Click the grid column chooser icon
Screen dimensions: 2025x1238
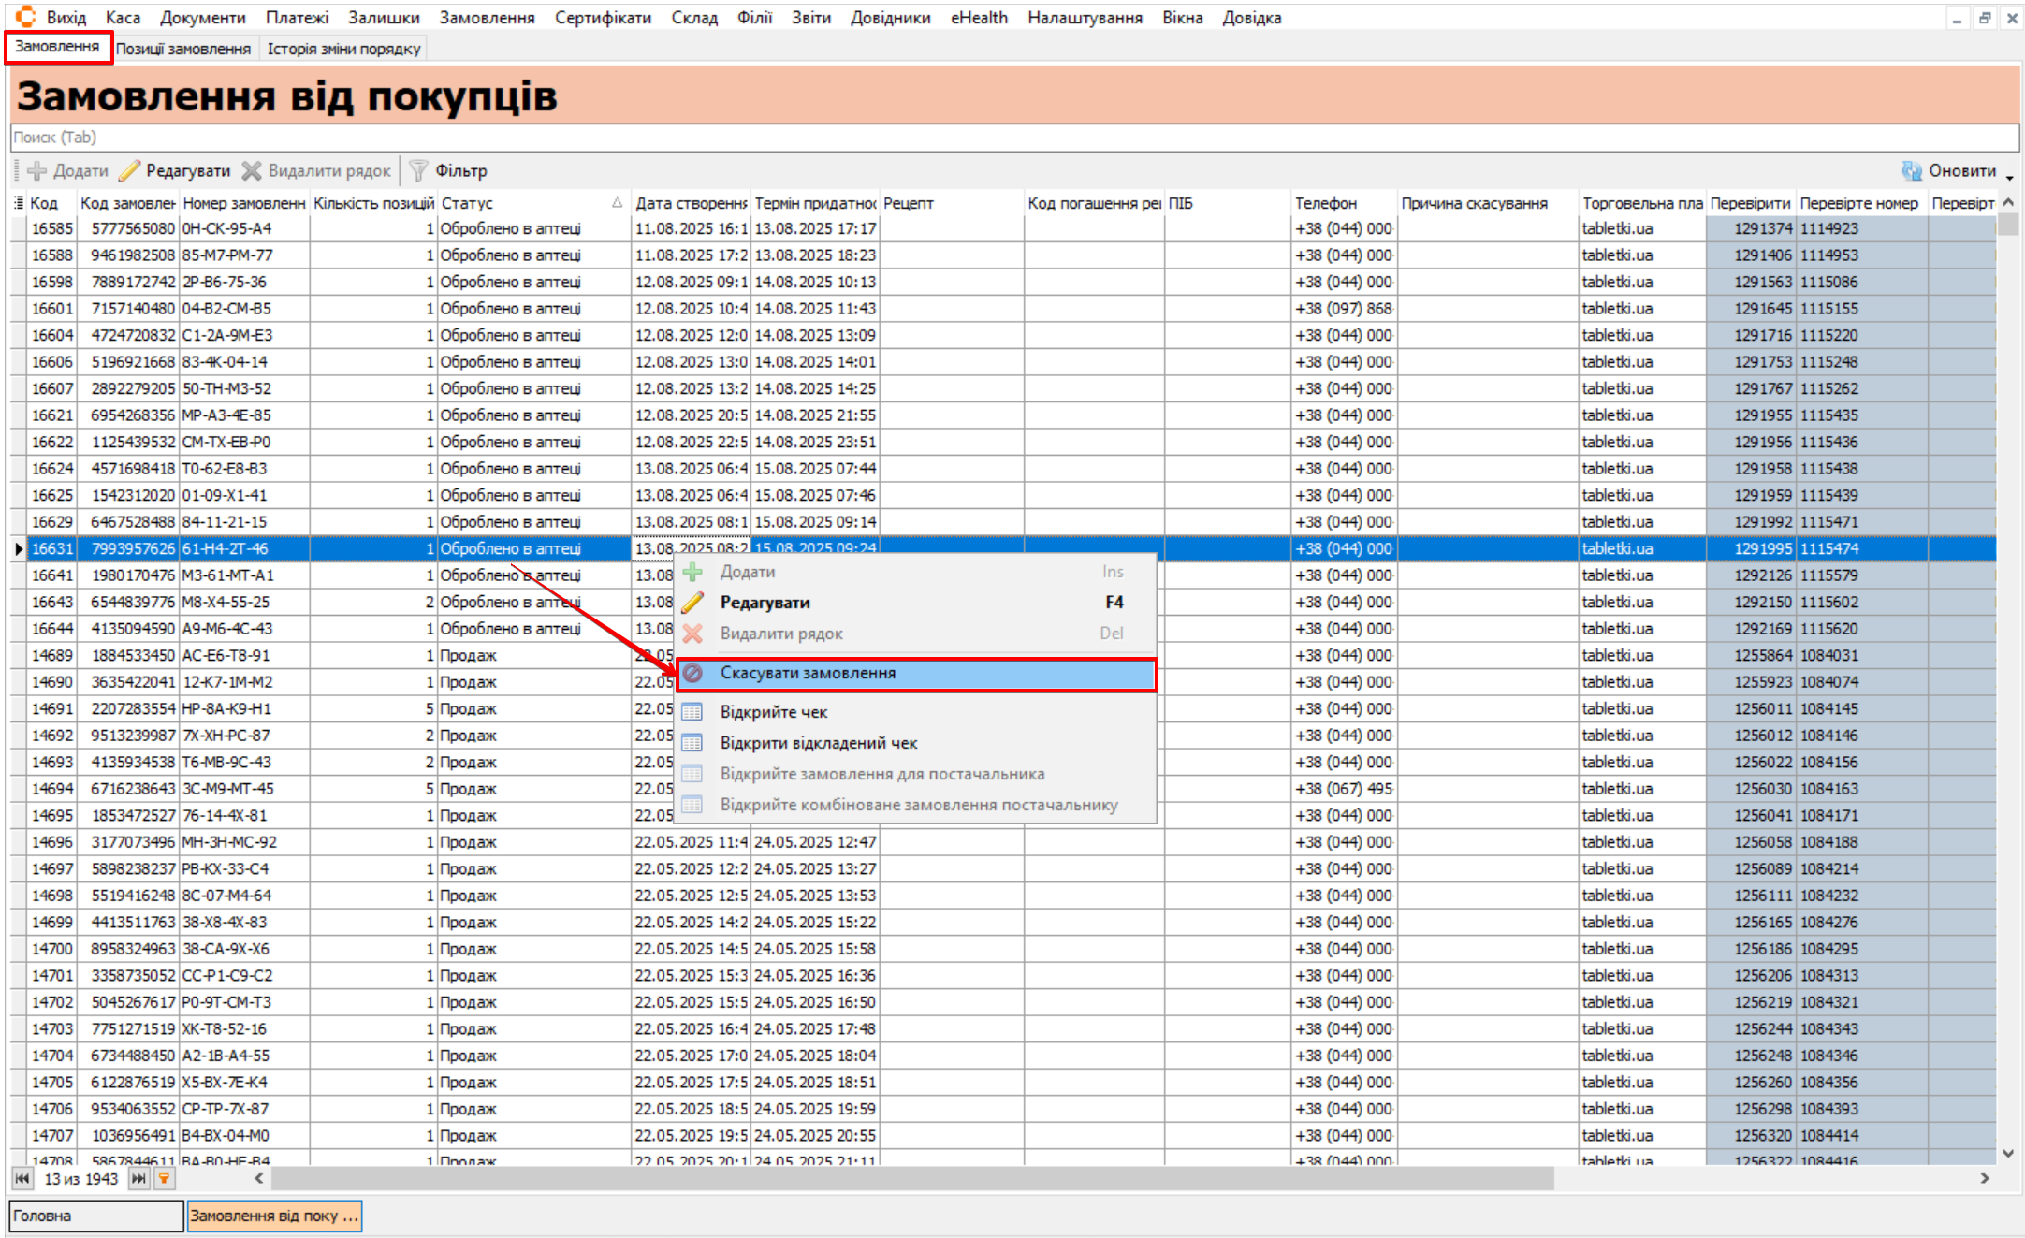click(x=18, y=203)
